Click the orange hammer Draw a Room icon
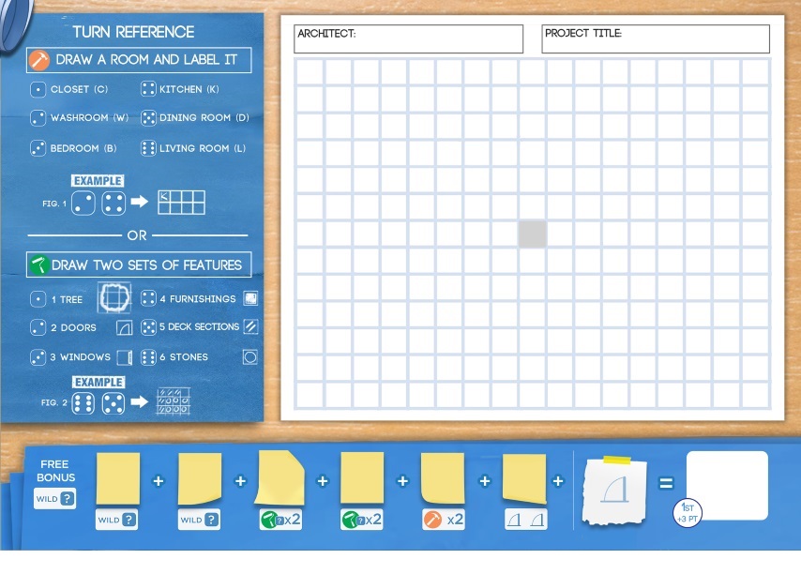Screen dimensions: 801x574 click(39, 60)
